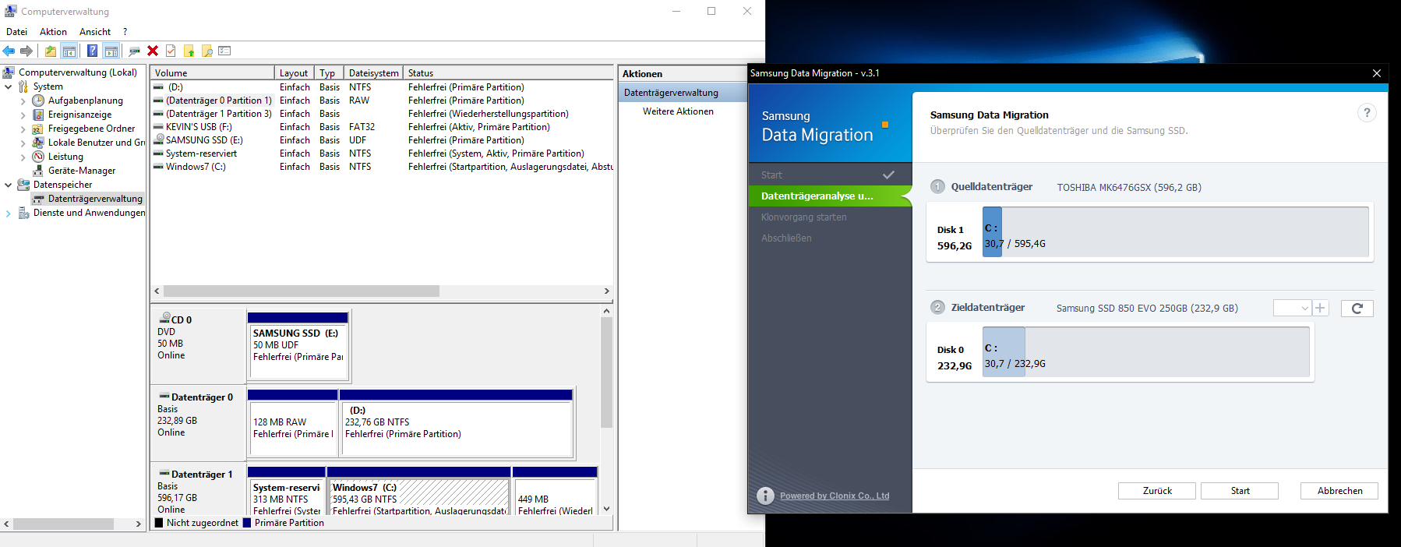This screenshot has height=547, width=1401.
Task: Click the red X delete icon
Action: click(153, 51)
